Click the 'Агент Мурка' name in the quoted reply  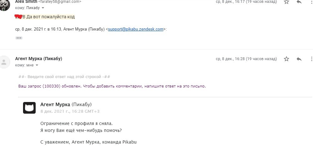55,105
